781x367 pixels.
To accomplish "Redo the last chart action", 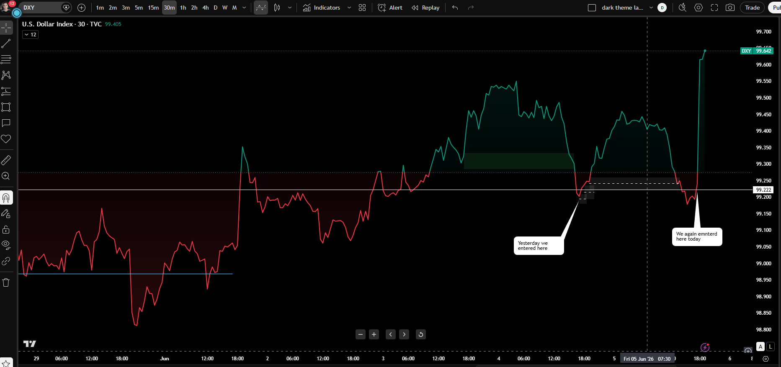I will point(471,8).
